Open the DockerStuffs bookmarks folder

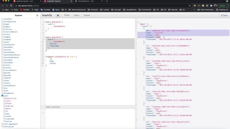pyautogui.click(x=145, y=10)
